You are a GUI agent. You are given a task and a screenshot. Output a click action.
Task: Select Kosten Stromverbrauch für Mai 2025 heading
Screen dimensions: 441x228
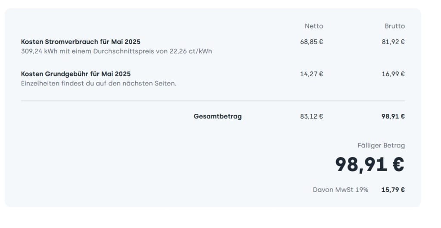81,42
